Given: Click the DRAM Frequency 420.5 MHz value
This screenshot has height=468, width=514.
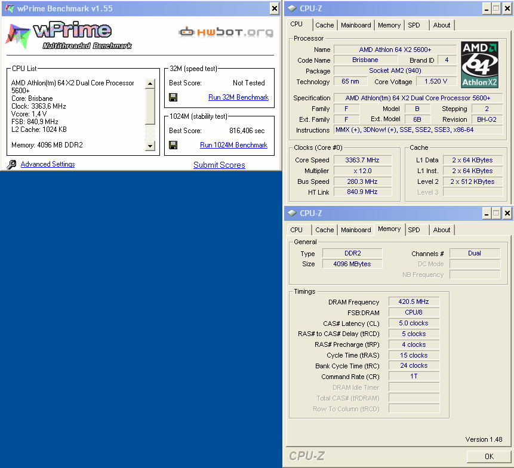Looking at the screenshot, I should click(x=414, y=301).
